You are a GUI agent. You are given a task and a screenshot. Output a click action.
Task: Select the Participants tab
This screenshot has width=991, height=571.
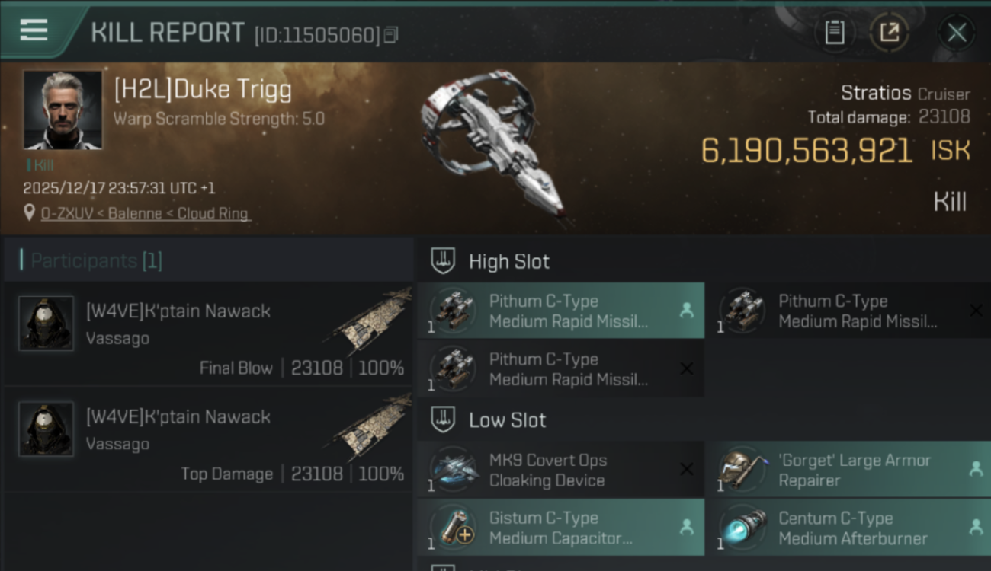tap(96, 261)
